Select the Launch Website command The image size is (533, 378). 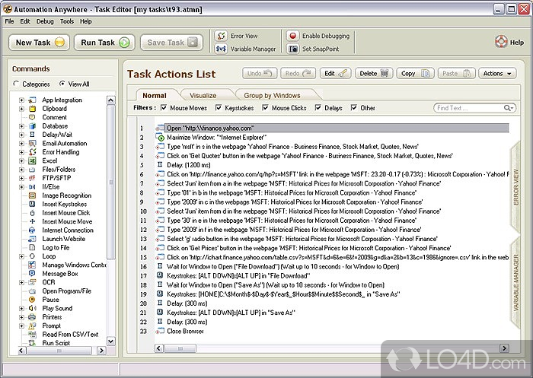[x=63, y=239]
